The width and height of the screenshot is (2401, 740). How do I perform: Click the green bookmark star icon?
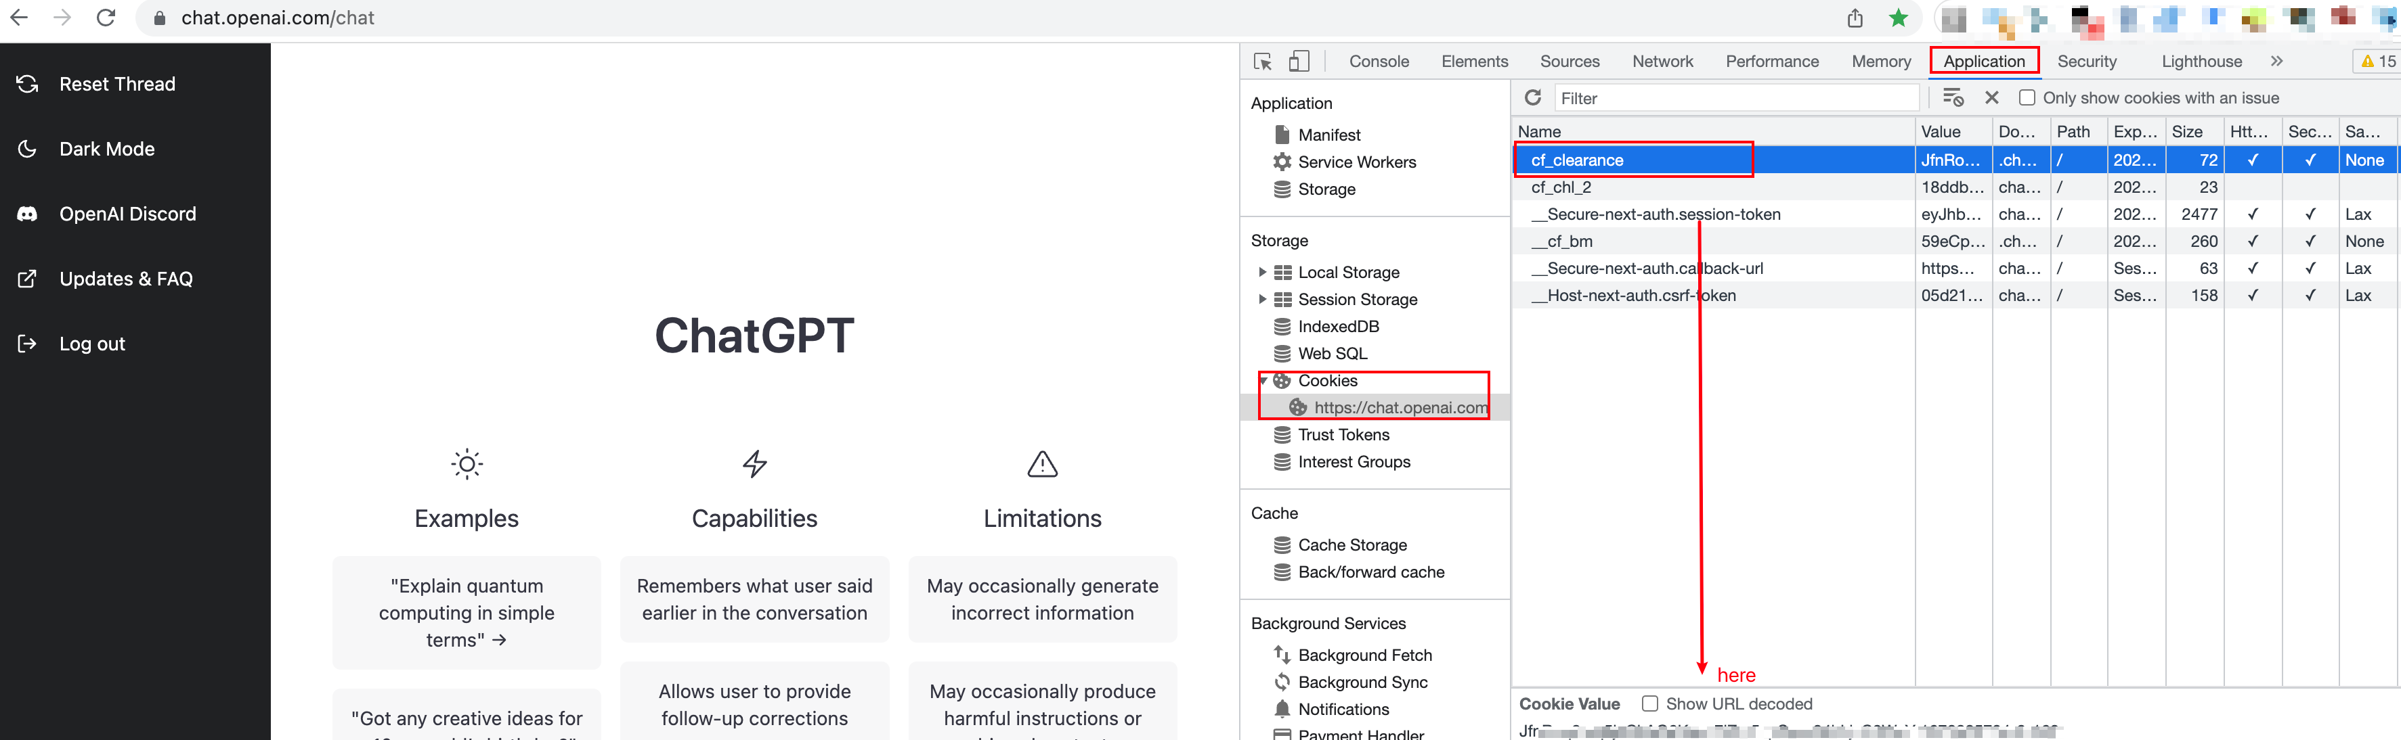tap(1898, 18)
